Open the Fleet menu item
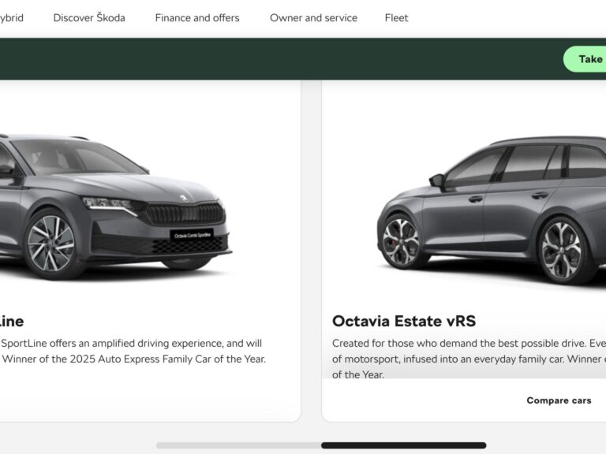The width and height of the screenshot is (606, 454). pos(397,18)
